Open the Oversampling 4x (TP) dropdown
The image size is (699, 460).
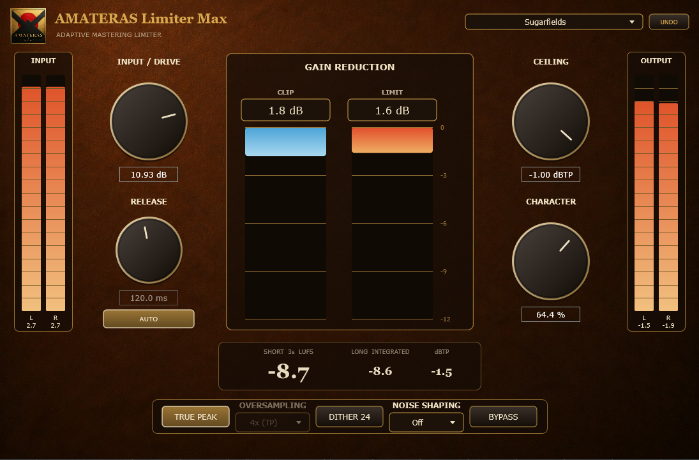click(x=273, y=422)
